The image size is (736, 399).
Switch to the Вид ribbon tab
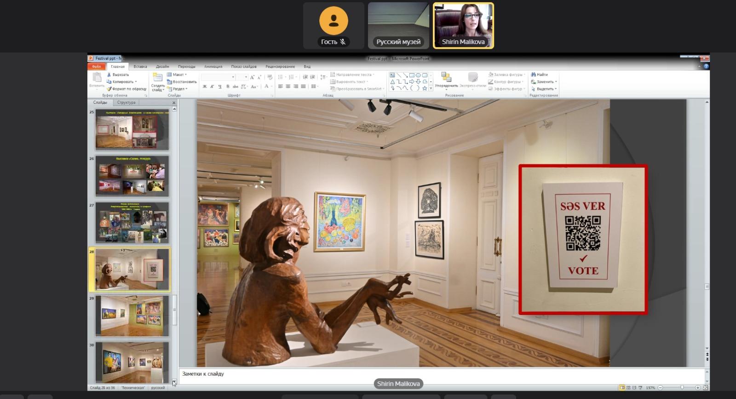(x=307, y=67)
